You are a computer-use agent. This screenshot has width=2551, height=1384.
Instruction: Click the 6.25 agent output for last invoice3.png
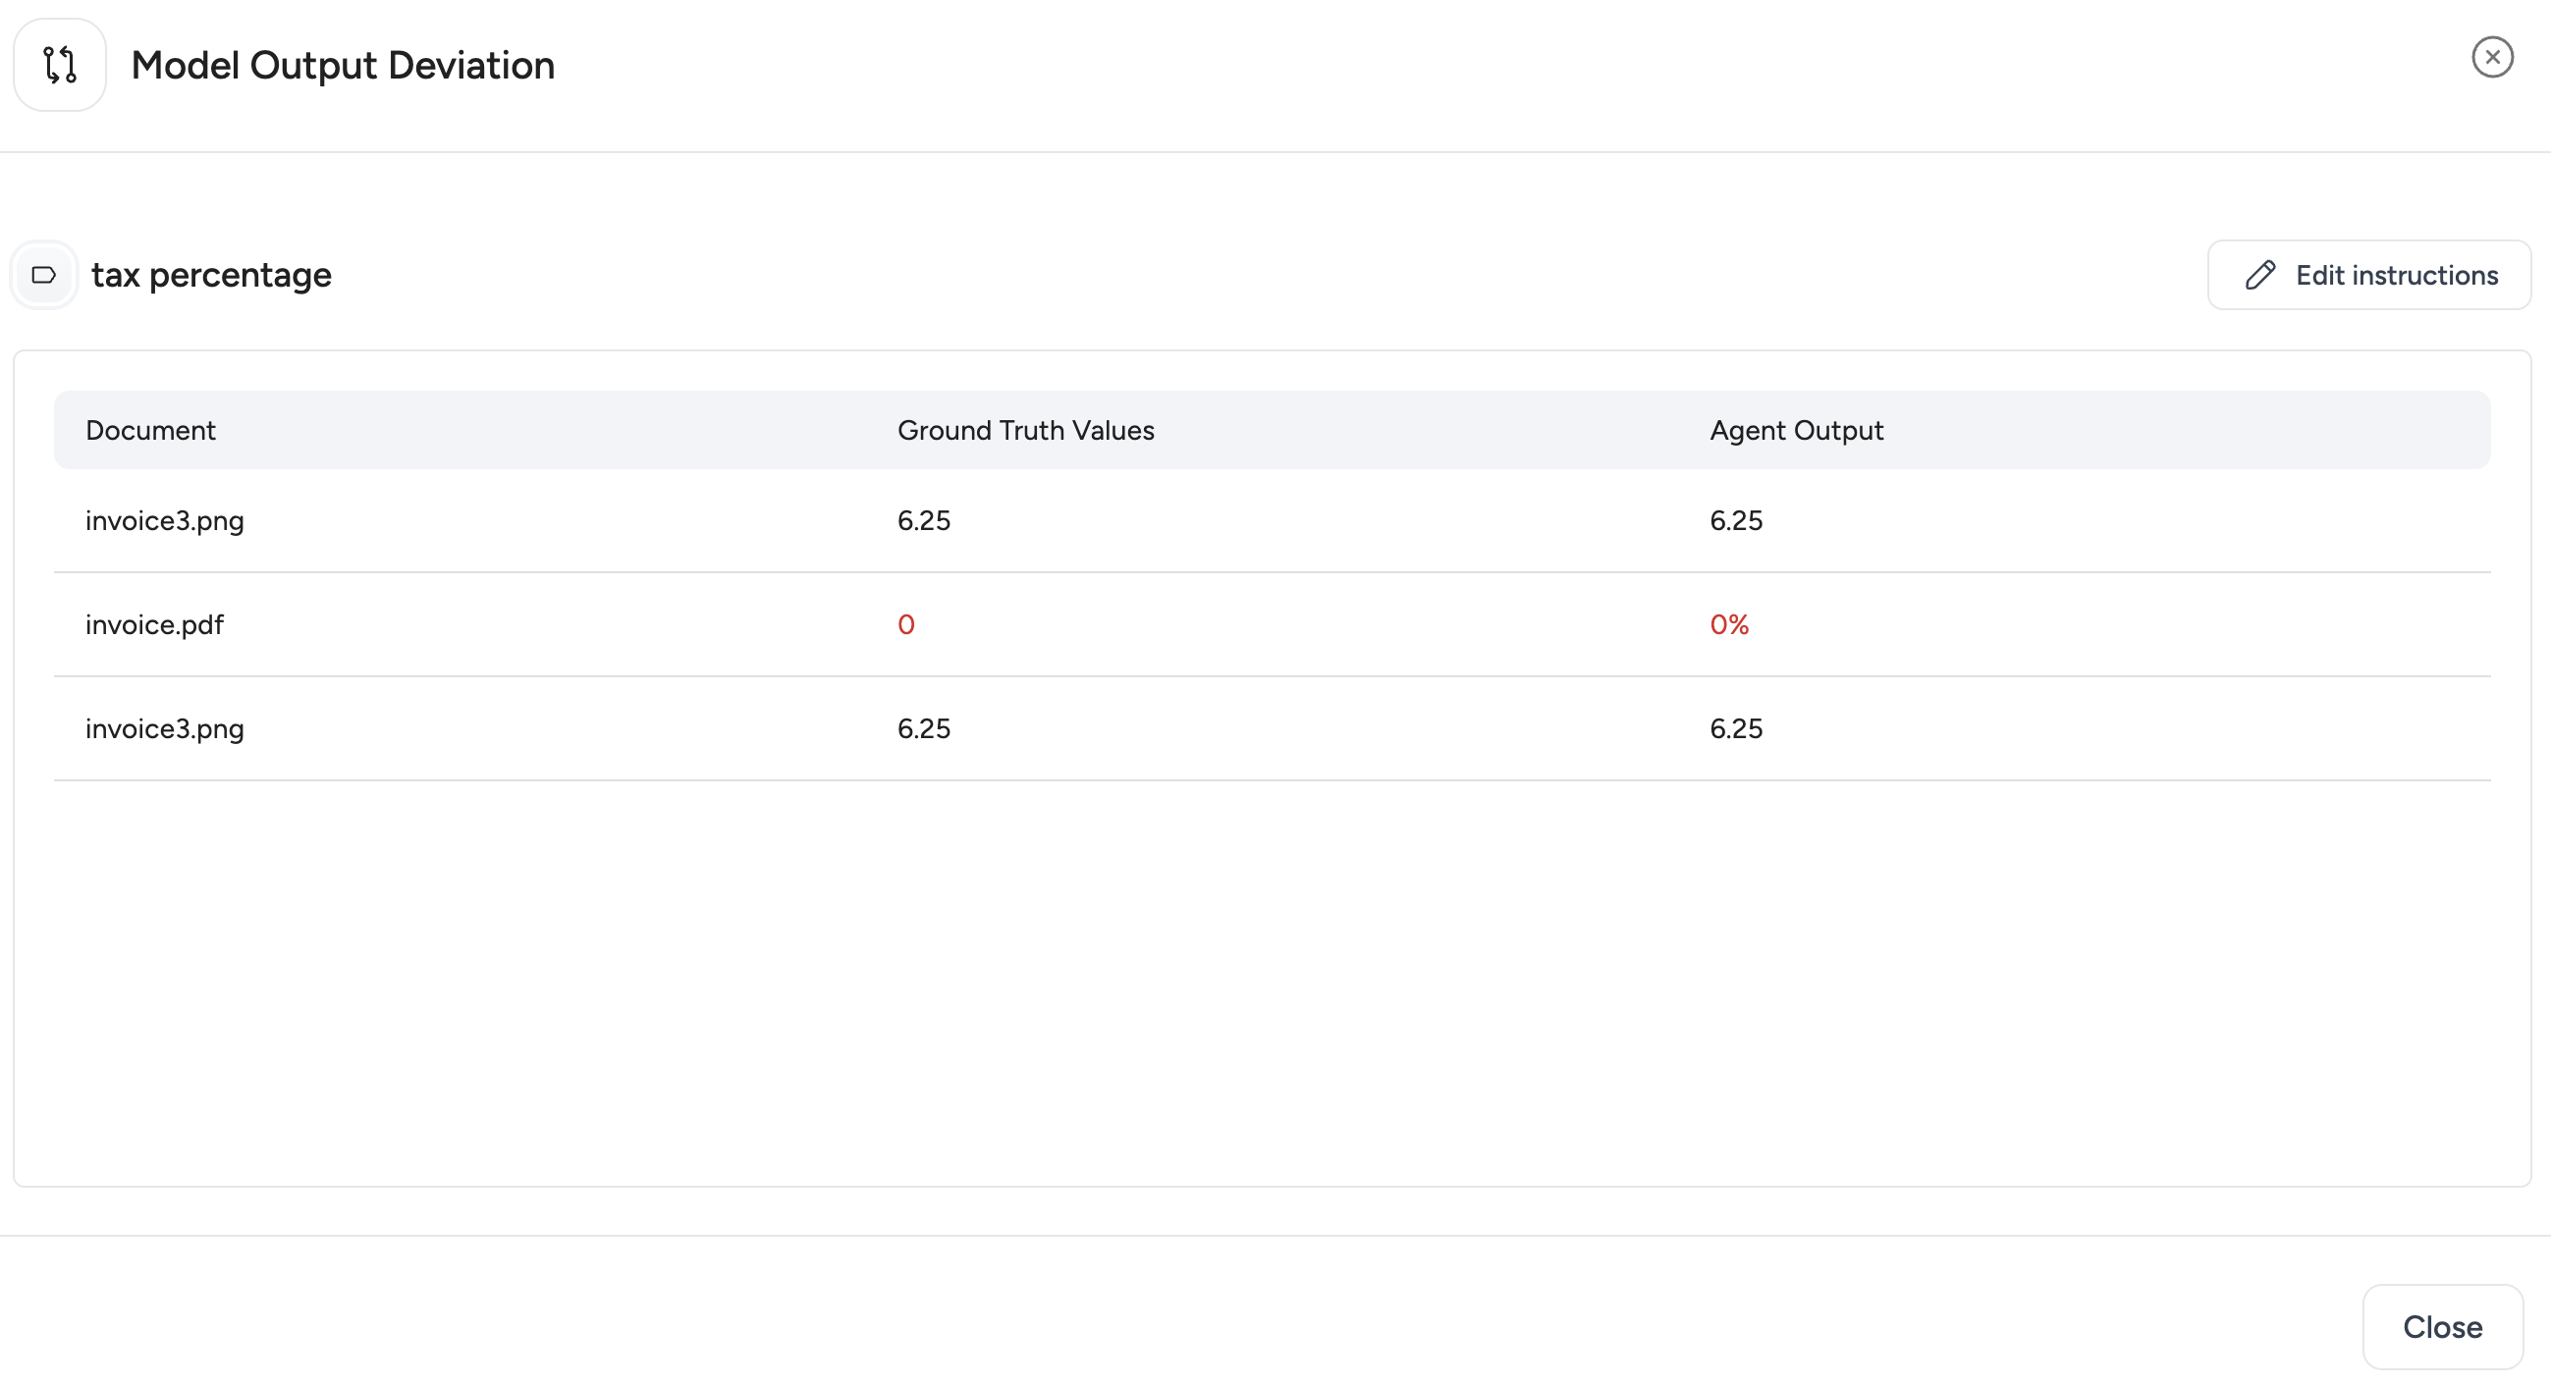(x=1736, y=728)
